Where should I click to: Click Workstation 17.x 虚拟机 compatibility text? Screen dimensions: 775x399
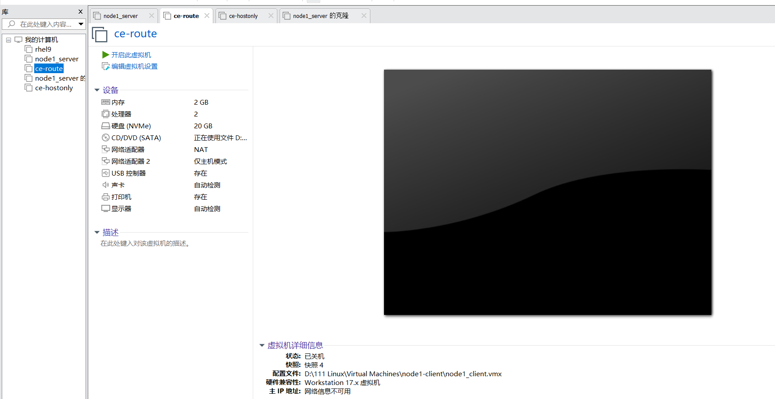coord(342,382)
